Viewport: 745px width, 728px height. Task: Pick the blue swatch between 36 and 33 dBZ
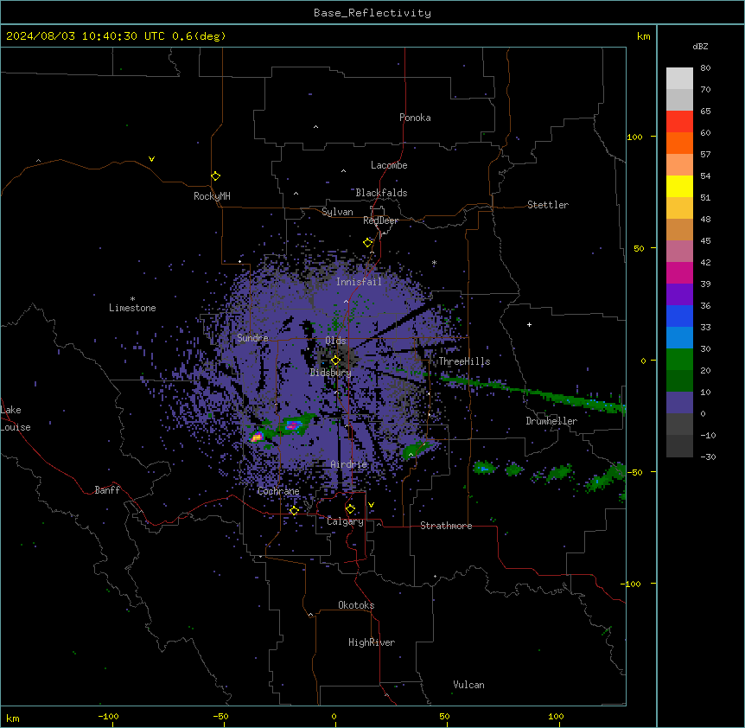[x=679, y=316]
